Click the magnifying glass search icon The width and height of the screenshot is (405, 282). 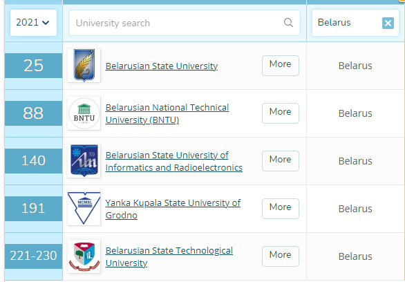coord(288,23)
